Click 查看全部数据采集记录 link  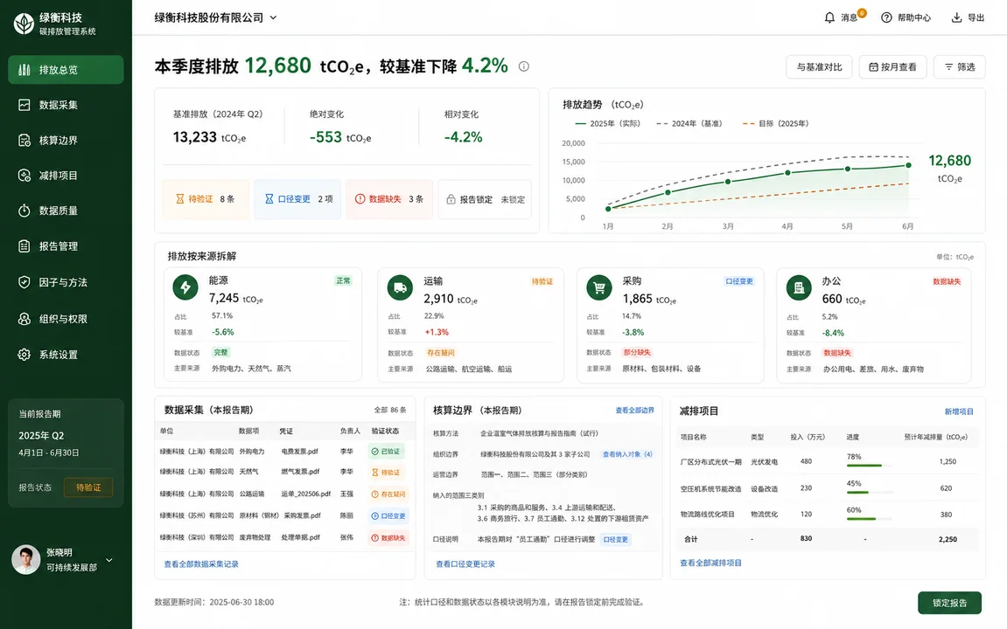click(201, 564)
